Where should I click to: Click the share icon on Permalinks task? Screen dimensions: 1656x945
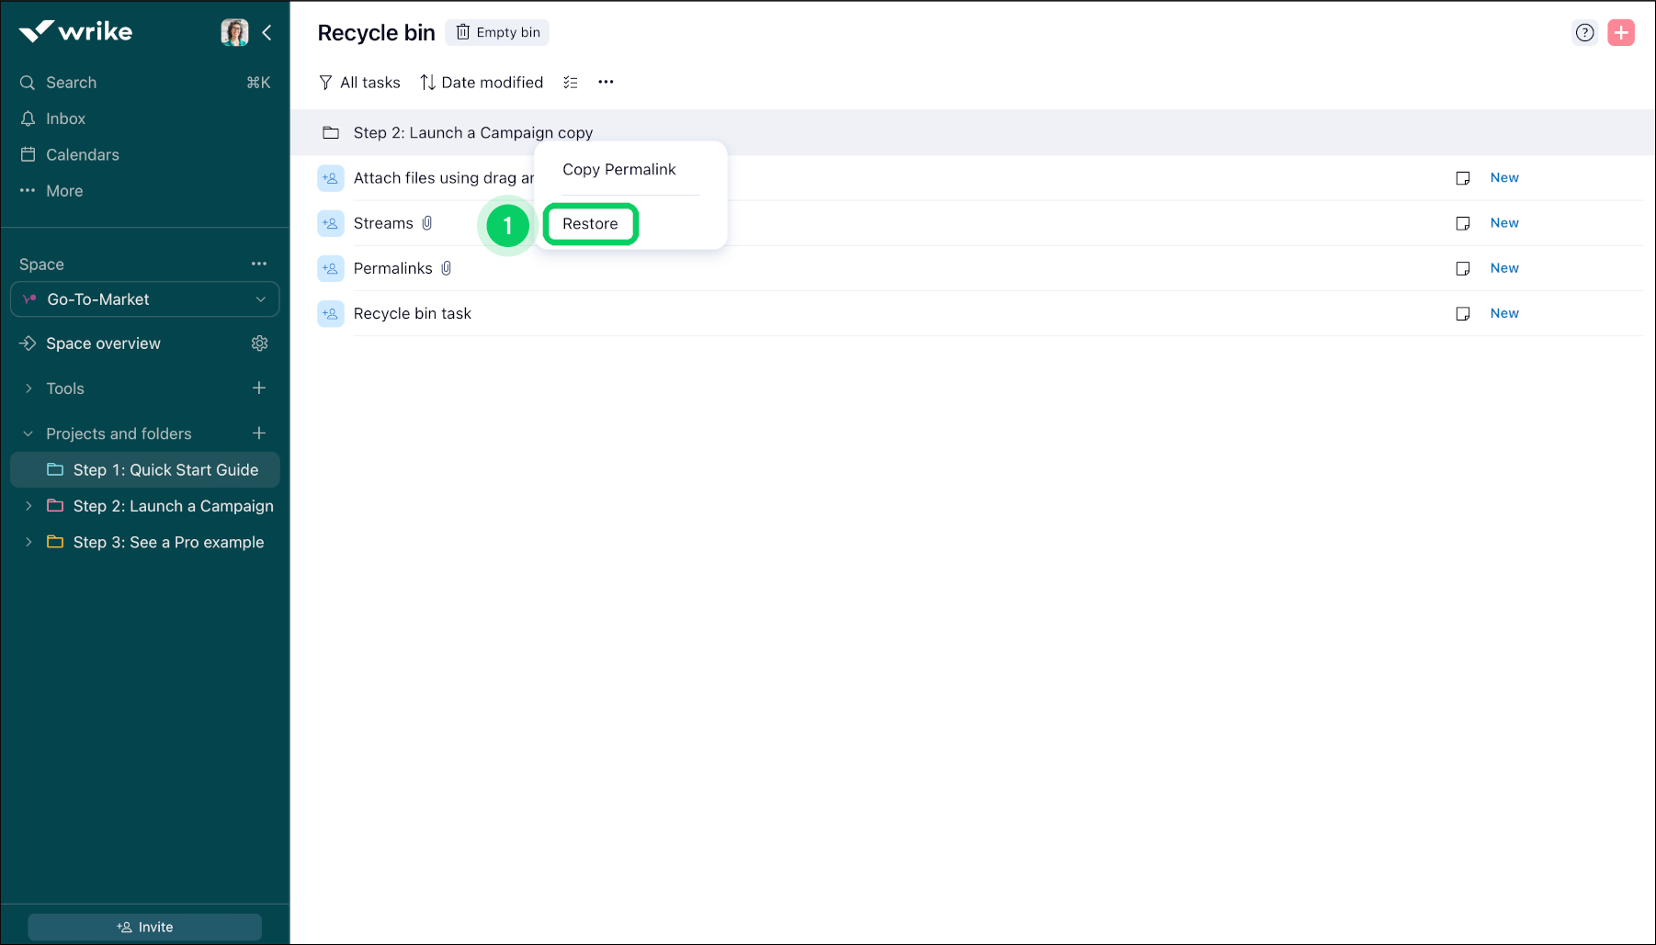[330, 268]
